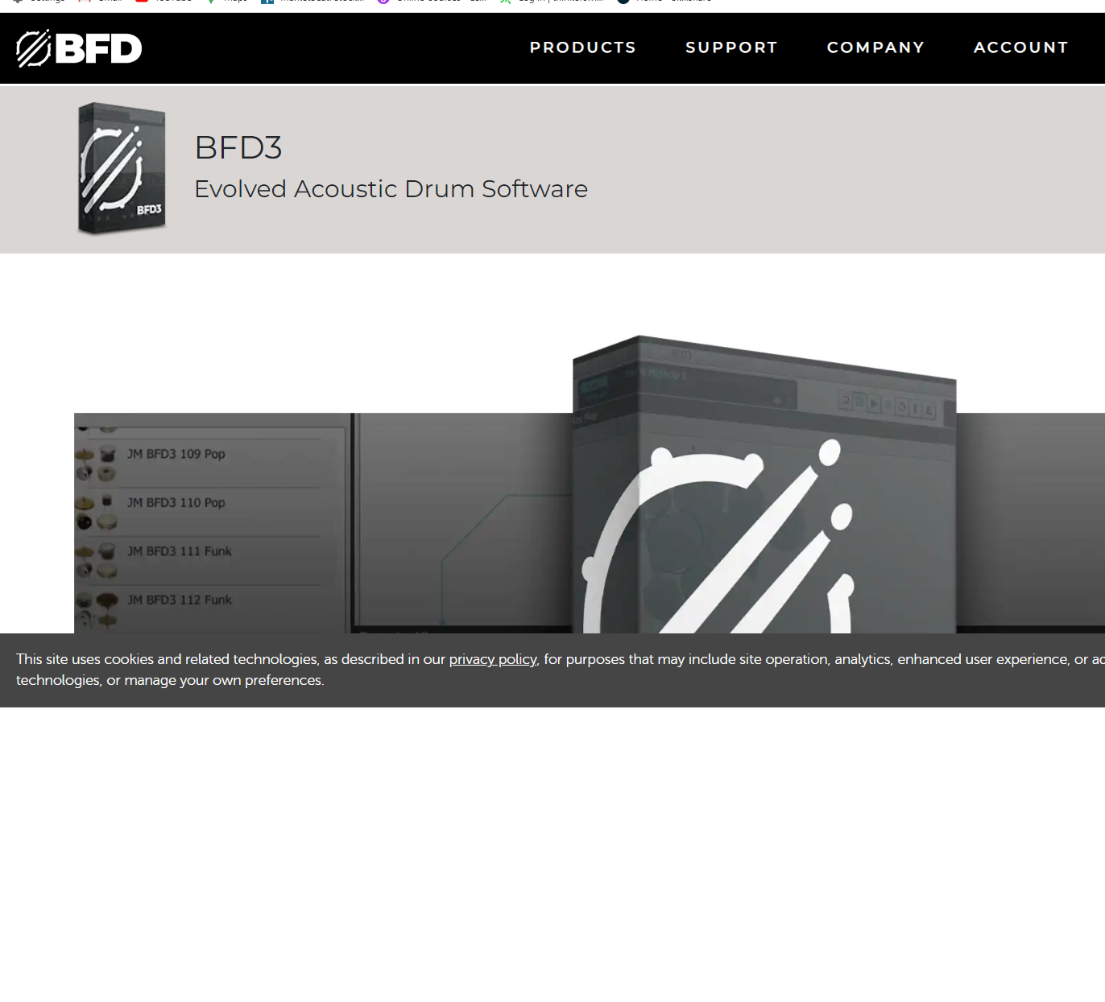Viewport: 1105px width, 1002px height.
Task: Click the BFD3 product title heading
Action: pos(238,147)
